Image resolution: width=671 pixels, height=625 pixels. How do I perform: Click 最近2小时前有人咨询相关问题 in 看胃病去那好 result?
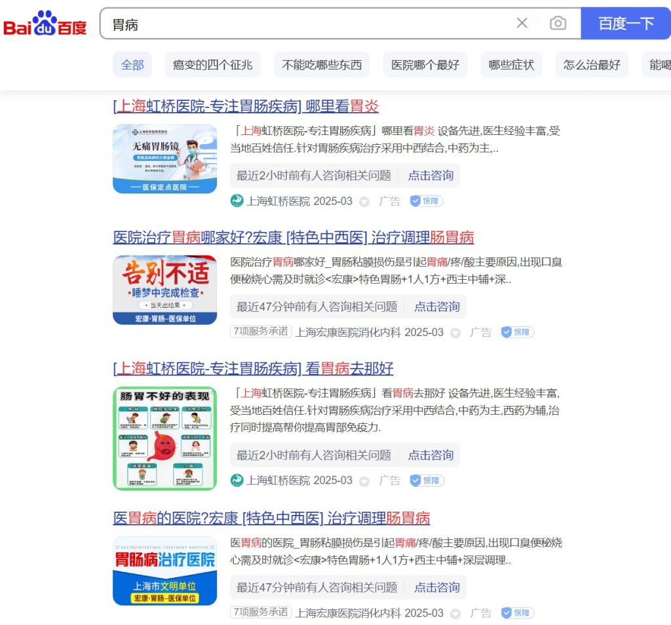314,455
